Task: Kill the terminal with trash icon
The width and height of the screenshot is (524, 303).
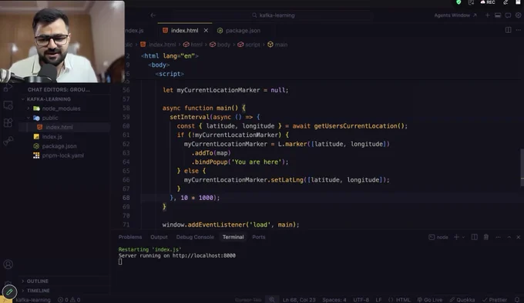Action: (486, 237)
